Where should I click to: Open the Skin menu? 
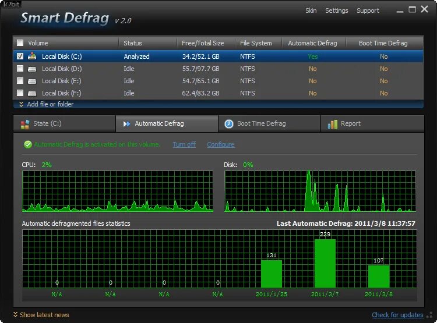(311, 10)
